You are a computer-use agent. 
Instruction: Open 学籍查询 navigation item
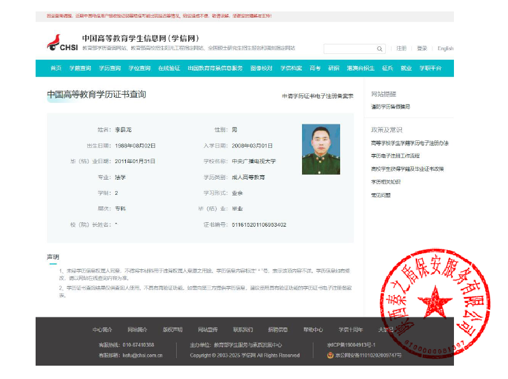(x=80, y=68)
